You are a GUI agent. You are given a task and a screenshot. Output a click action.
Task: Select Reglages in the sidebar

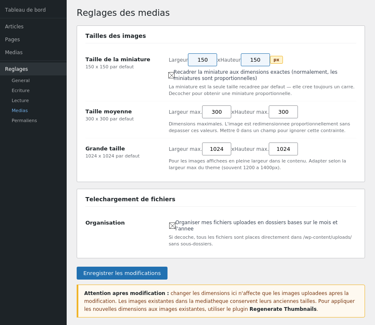(x=33, y=69)
